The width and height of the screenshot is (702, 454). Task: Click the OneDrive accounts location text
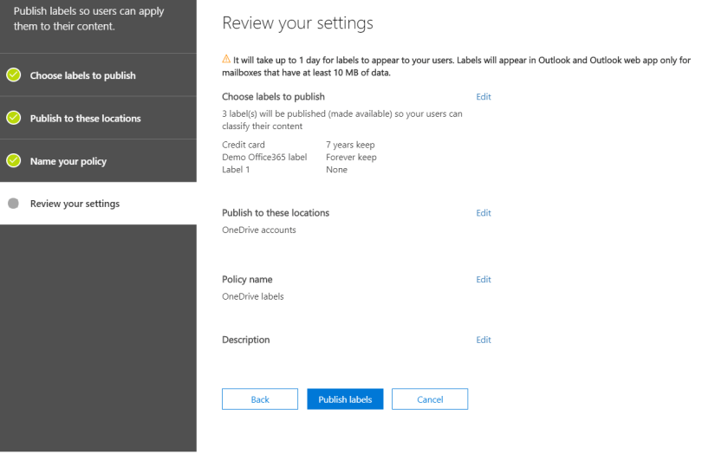(259, 230)
